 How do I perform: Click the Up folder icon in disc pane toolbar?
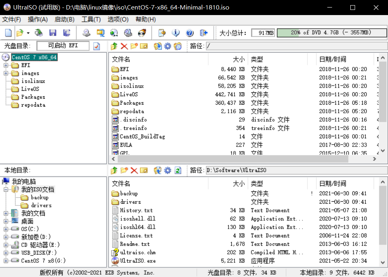pos(114,46)
